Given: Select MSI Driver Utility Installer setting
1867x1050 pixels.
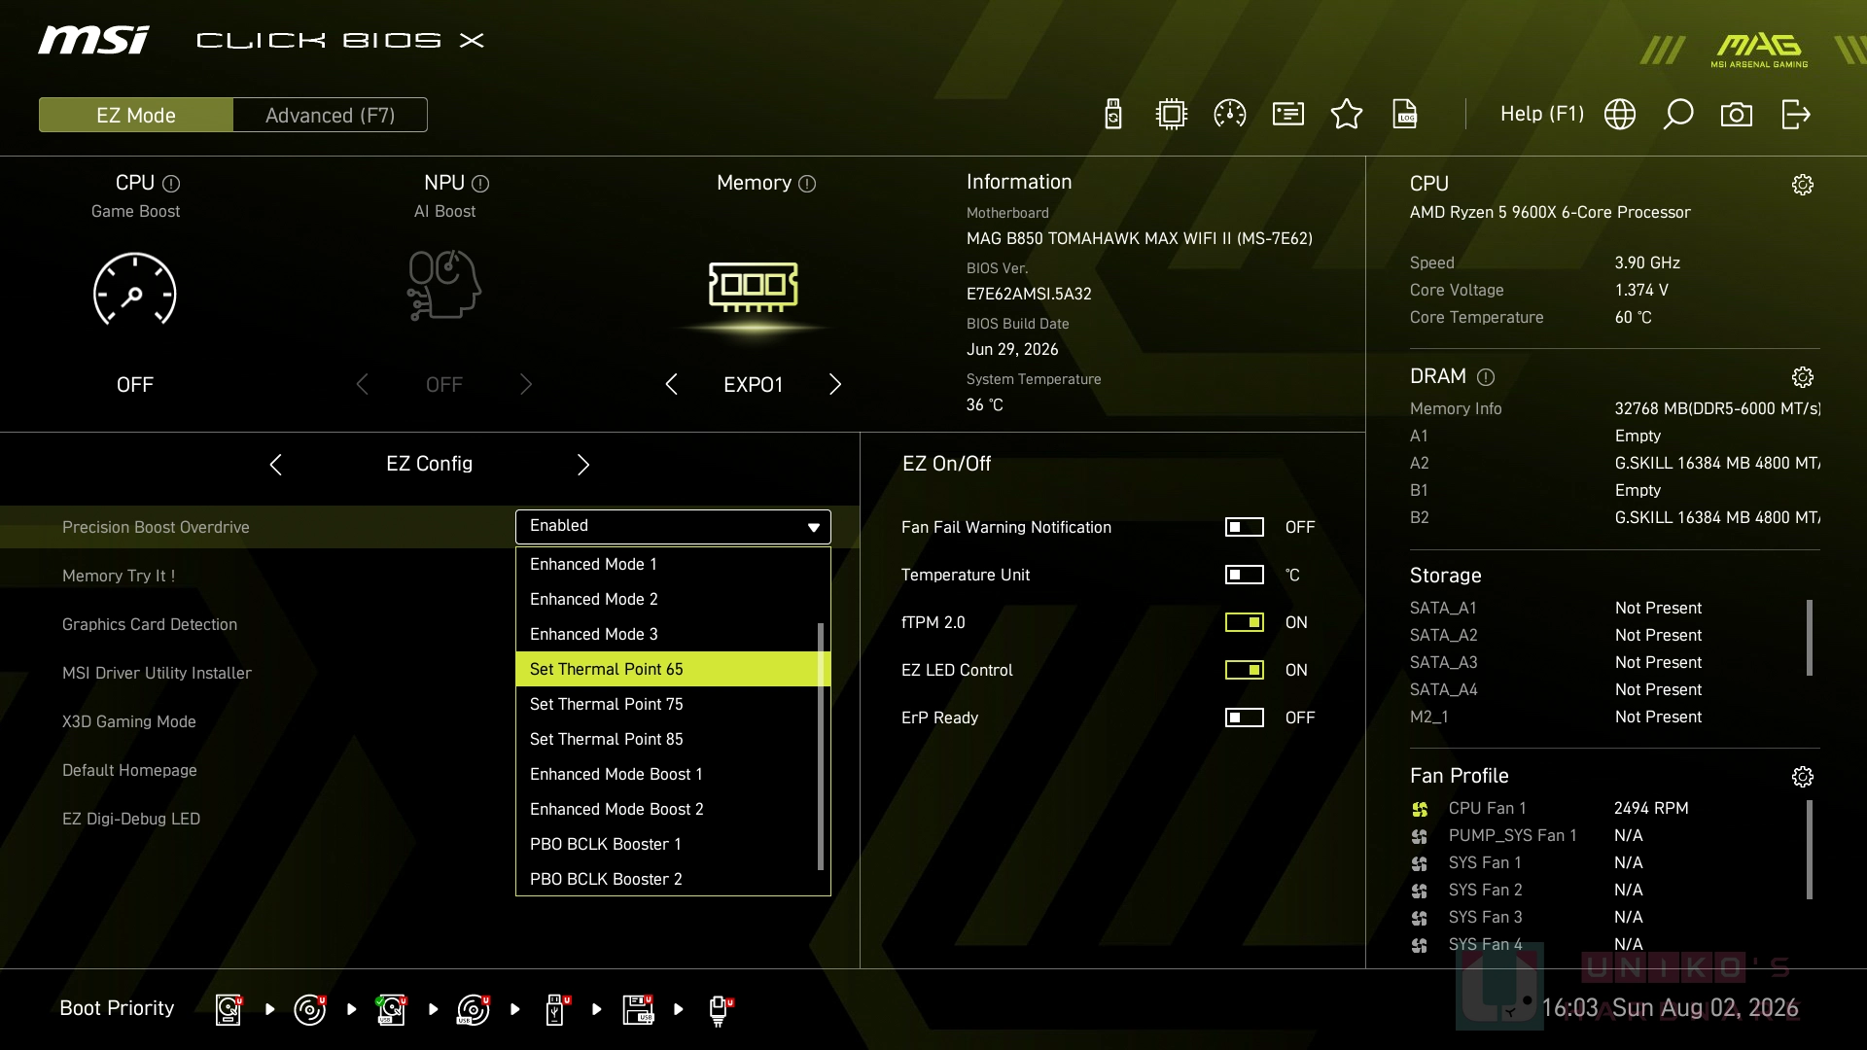Looking at the screenshot, I should tap(157, 673).
